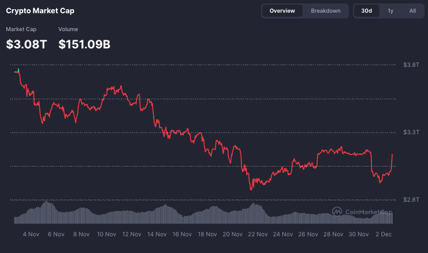Click the CoinMarketCap watermark logo icon
The image size is (428, 253).
point(337,212)
